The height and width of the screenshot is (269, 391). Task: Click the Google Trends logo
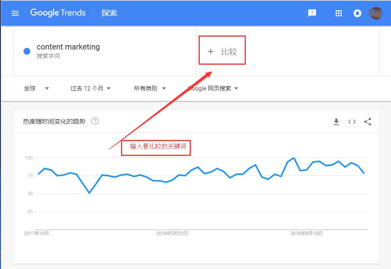coord(58,13)
